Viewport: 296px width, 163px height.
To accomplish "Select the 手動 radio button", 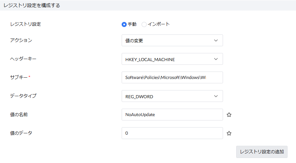I will 124,24.
